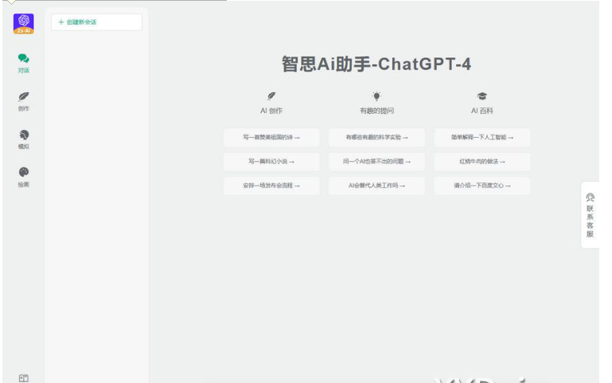
Task: Select the 红烧牛肉的做法 prompt
Action: tap(481, 162)
